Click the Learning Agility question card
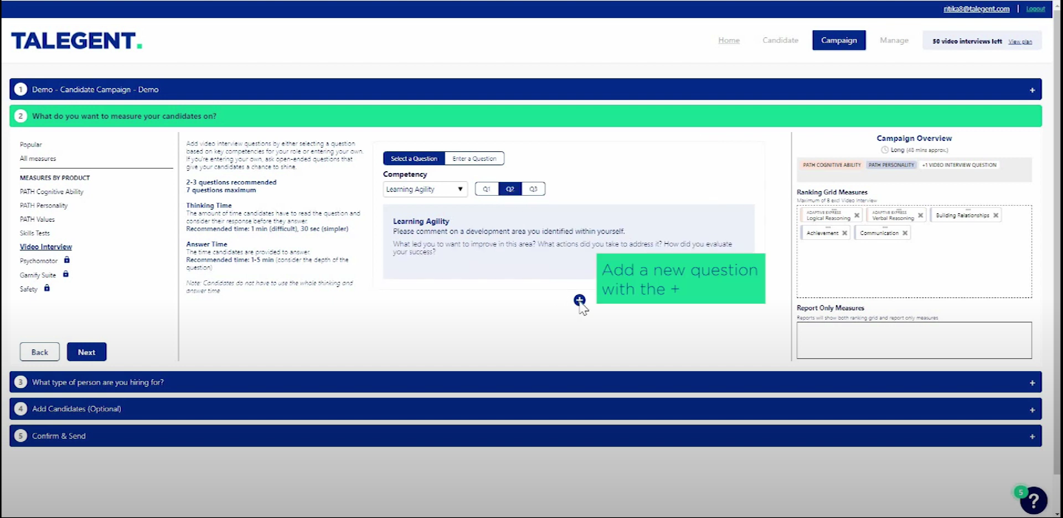 point(569,242)
